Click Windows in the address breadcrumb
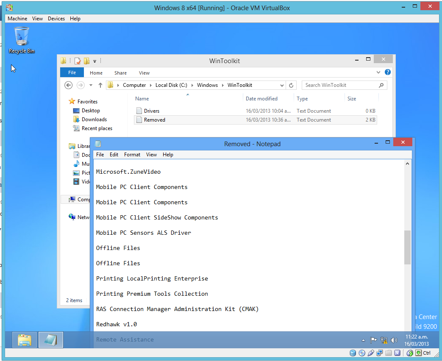The height and width of the screenshot is (361, 442). [207, 85]
